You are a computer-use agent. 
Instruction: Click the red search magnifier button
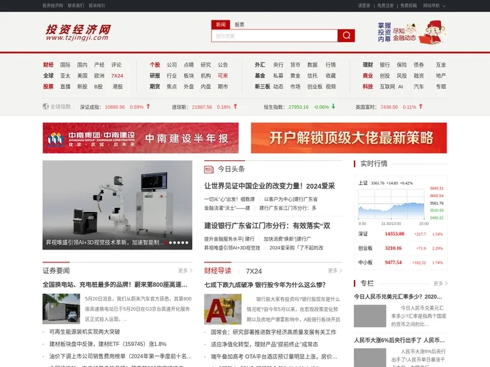click(346, 35)
